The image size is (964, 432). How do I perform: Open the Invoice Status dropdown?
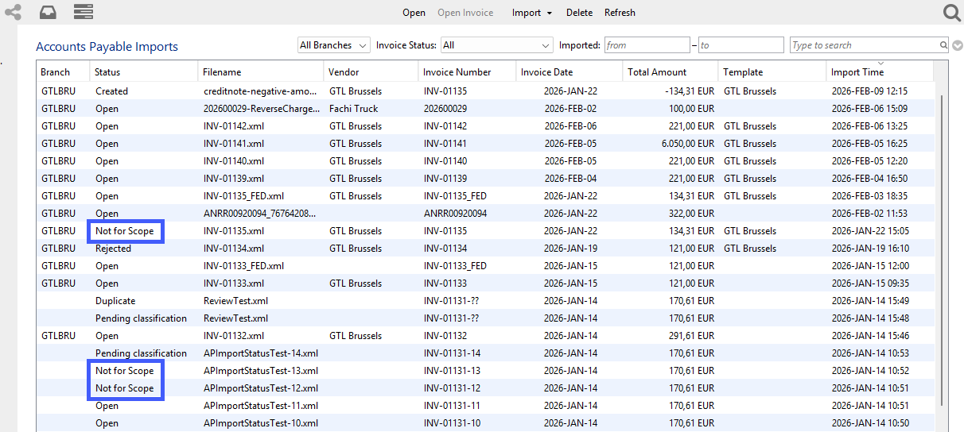coord(496,45)
